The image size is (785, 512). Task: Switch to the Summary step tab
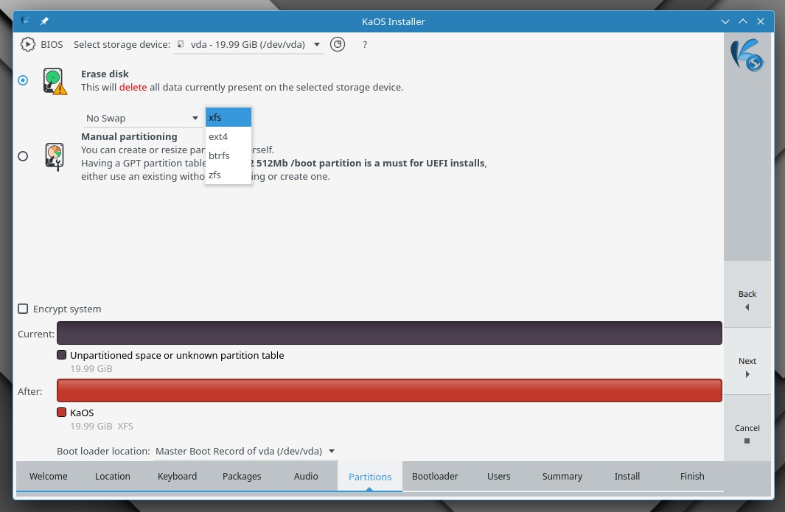pyautogui.click(x=562, y=477)
